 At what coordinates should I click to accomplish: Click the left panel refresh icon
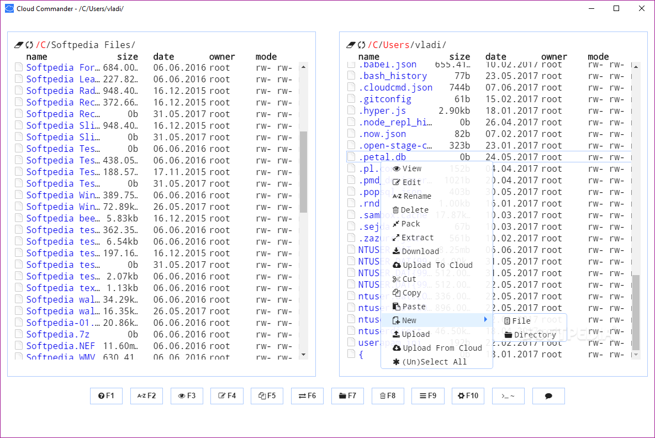pos(29,45)
